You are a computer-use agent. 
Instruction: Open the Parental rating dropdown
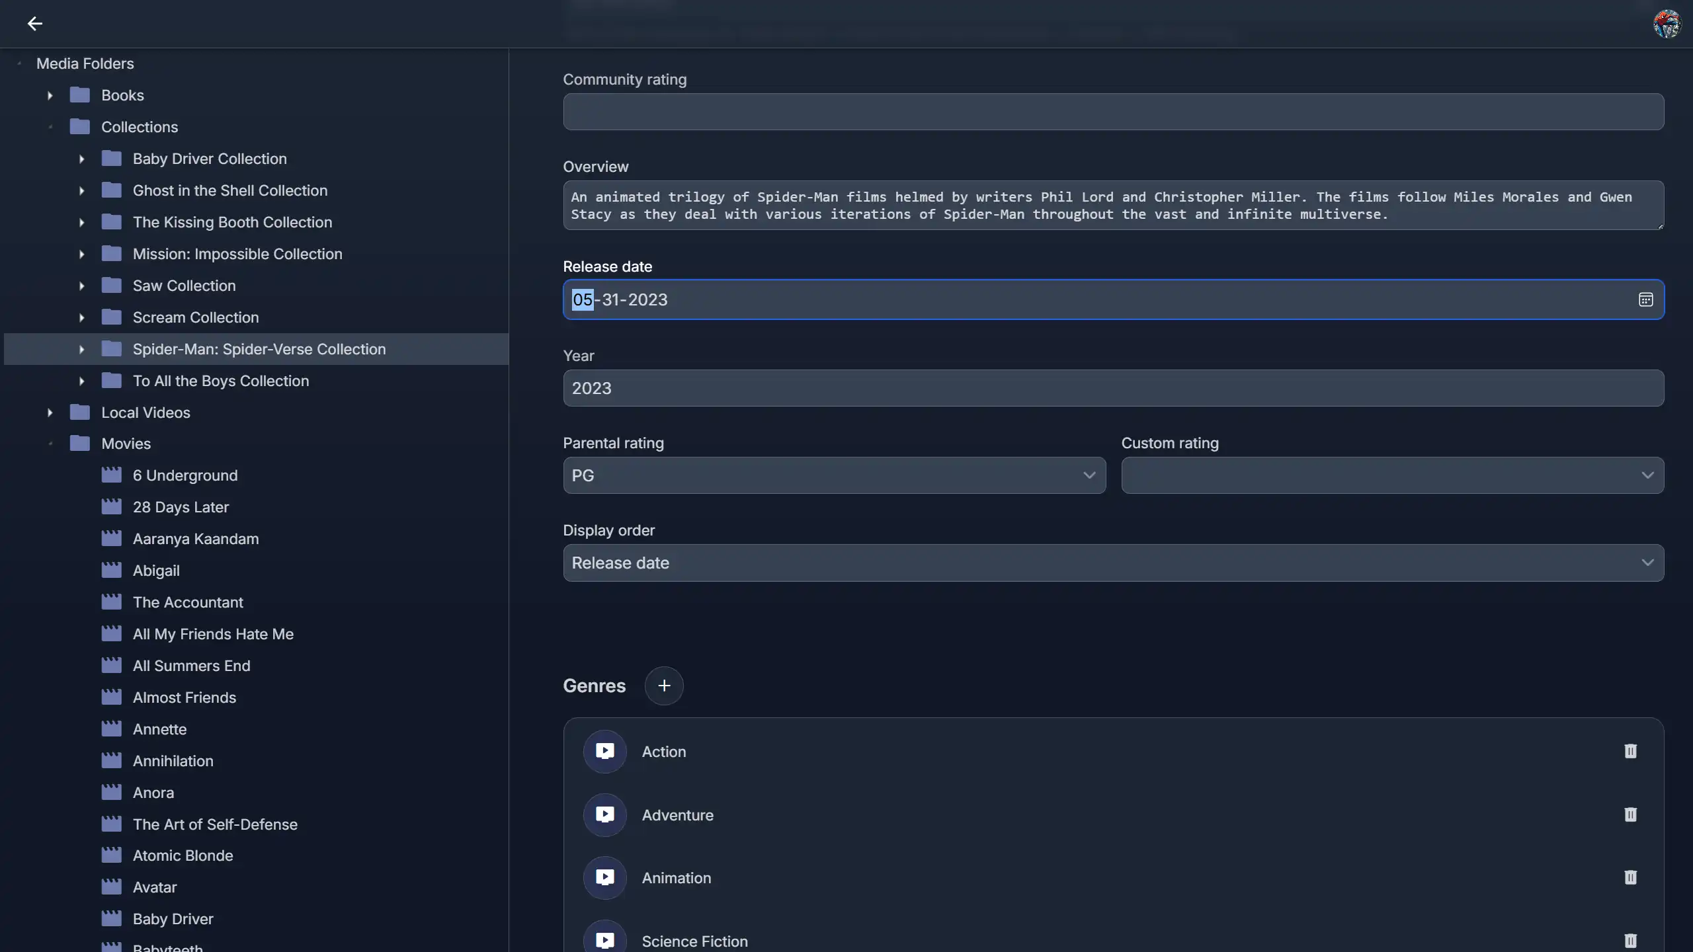(834, 475)
